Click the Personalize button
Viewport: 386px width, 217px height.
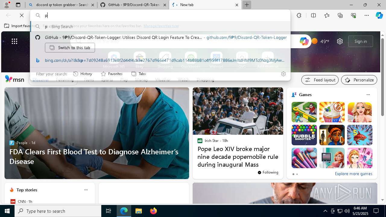[359, 80]
